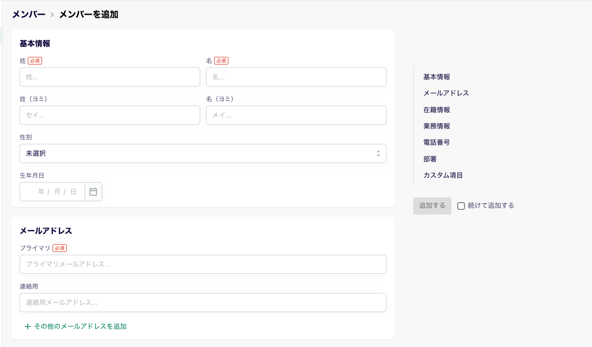
Task: Jump to メールアドレス section in side navigation
Action: pos(446,93)
